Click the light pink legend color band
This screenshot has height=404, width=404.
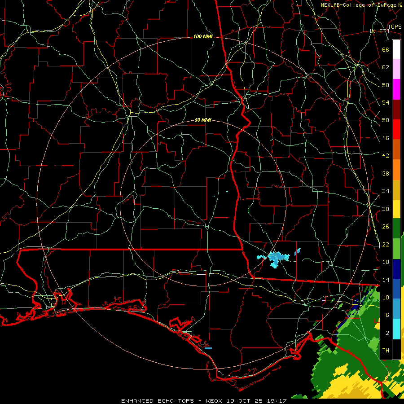pos(396,69)
